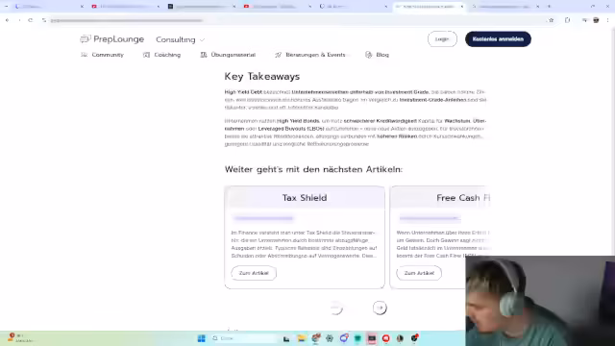Open the Übungsmaterial menu
Image resolution: width=615 pixels, height=346 pixels.
click(228, 55)
